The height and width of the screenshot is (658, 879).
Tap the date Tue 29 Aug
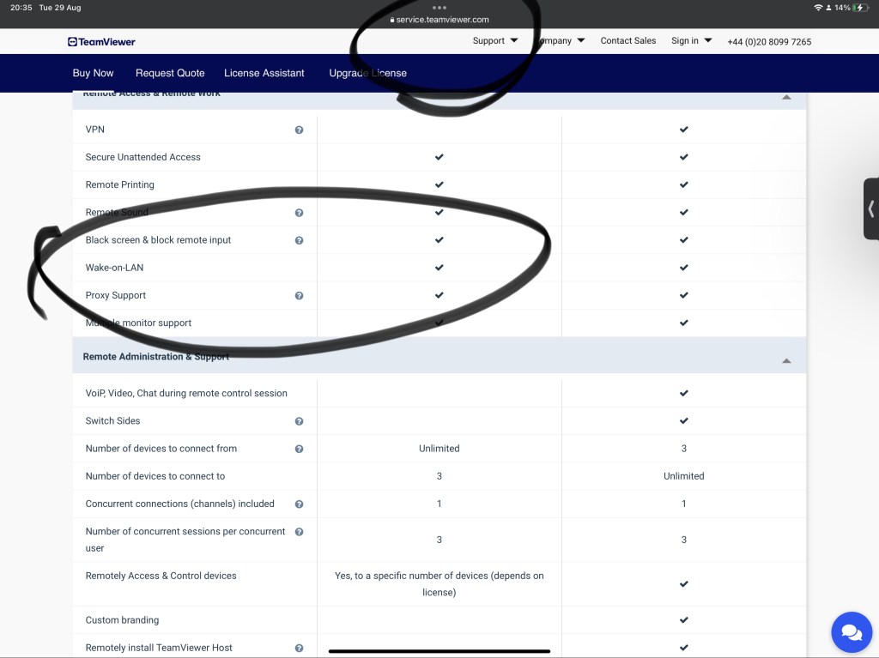60,8
